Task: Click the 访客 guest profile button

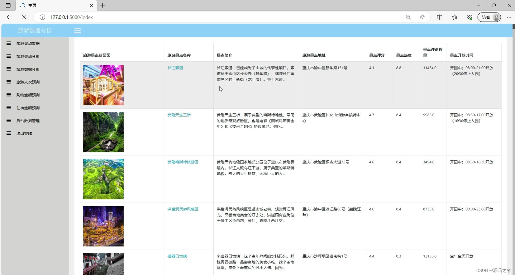Action: pos(489,17)
